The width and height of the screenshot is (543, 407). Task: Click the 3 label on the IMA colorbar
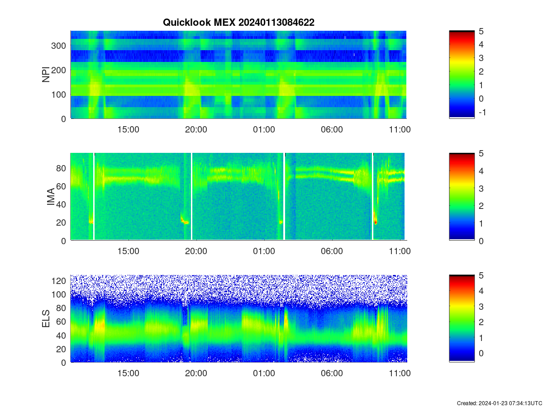coord(481,188)
